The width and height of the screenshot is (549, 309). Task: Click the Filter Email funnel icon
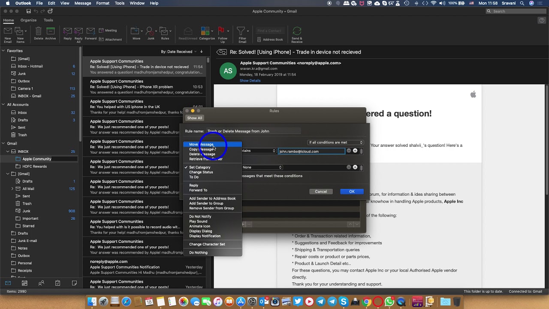241,31
